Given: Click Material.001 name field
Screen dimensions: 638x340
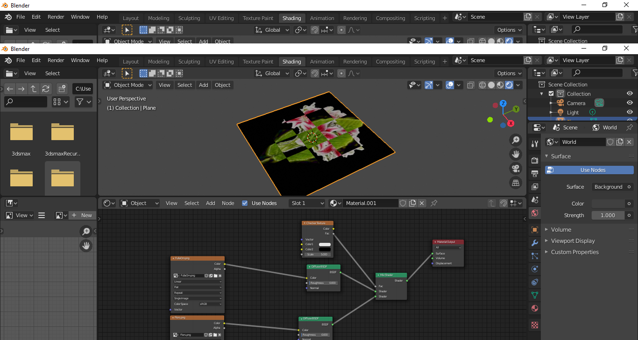Looking at the screenshot, I should tap(370, 203).
